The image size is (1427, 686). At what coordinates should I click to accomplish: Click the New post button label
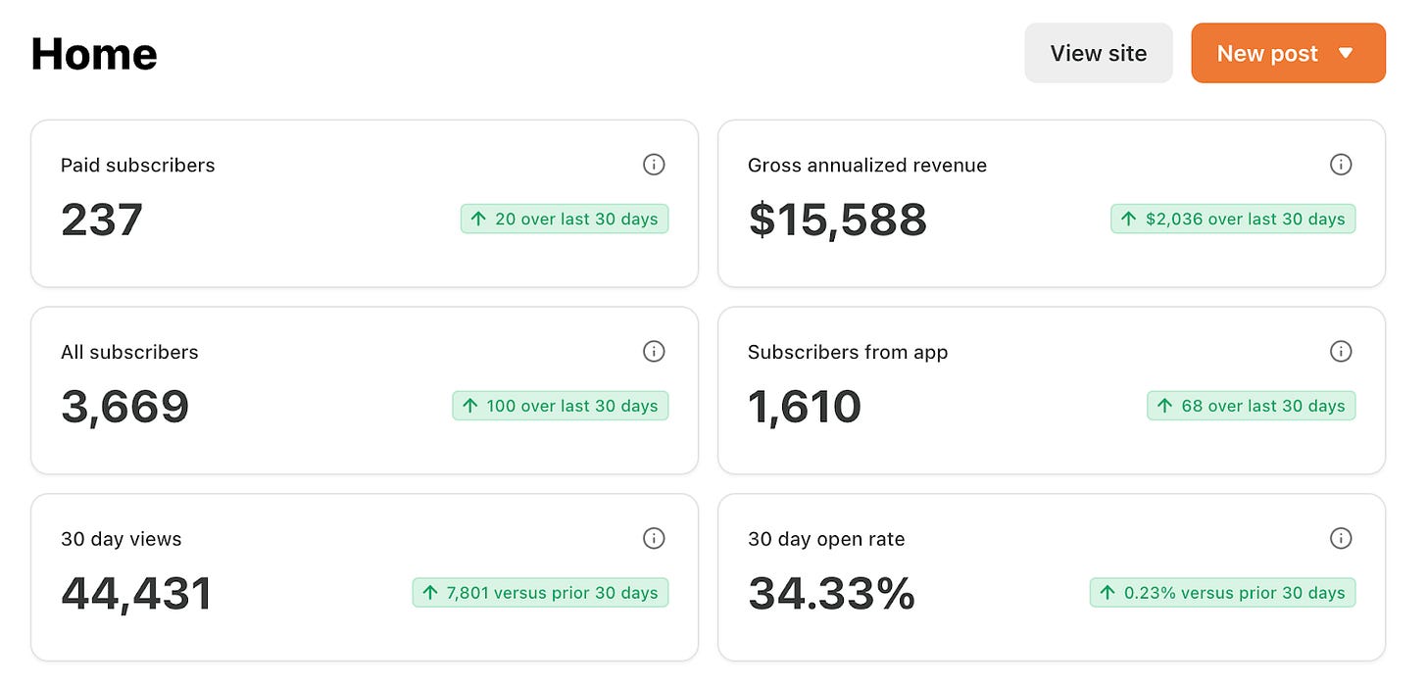coord(1266,54)
